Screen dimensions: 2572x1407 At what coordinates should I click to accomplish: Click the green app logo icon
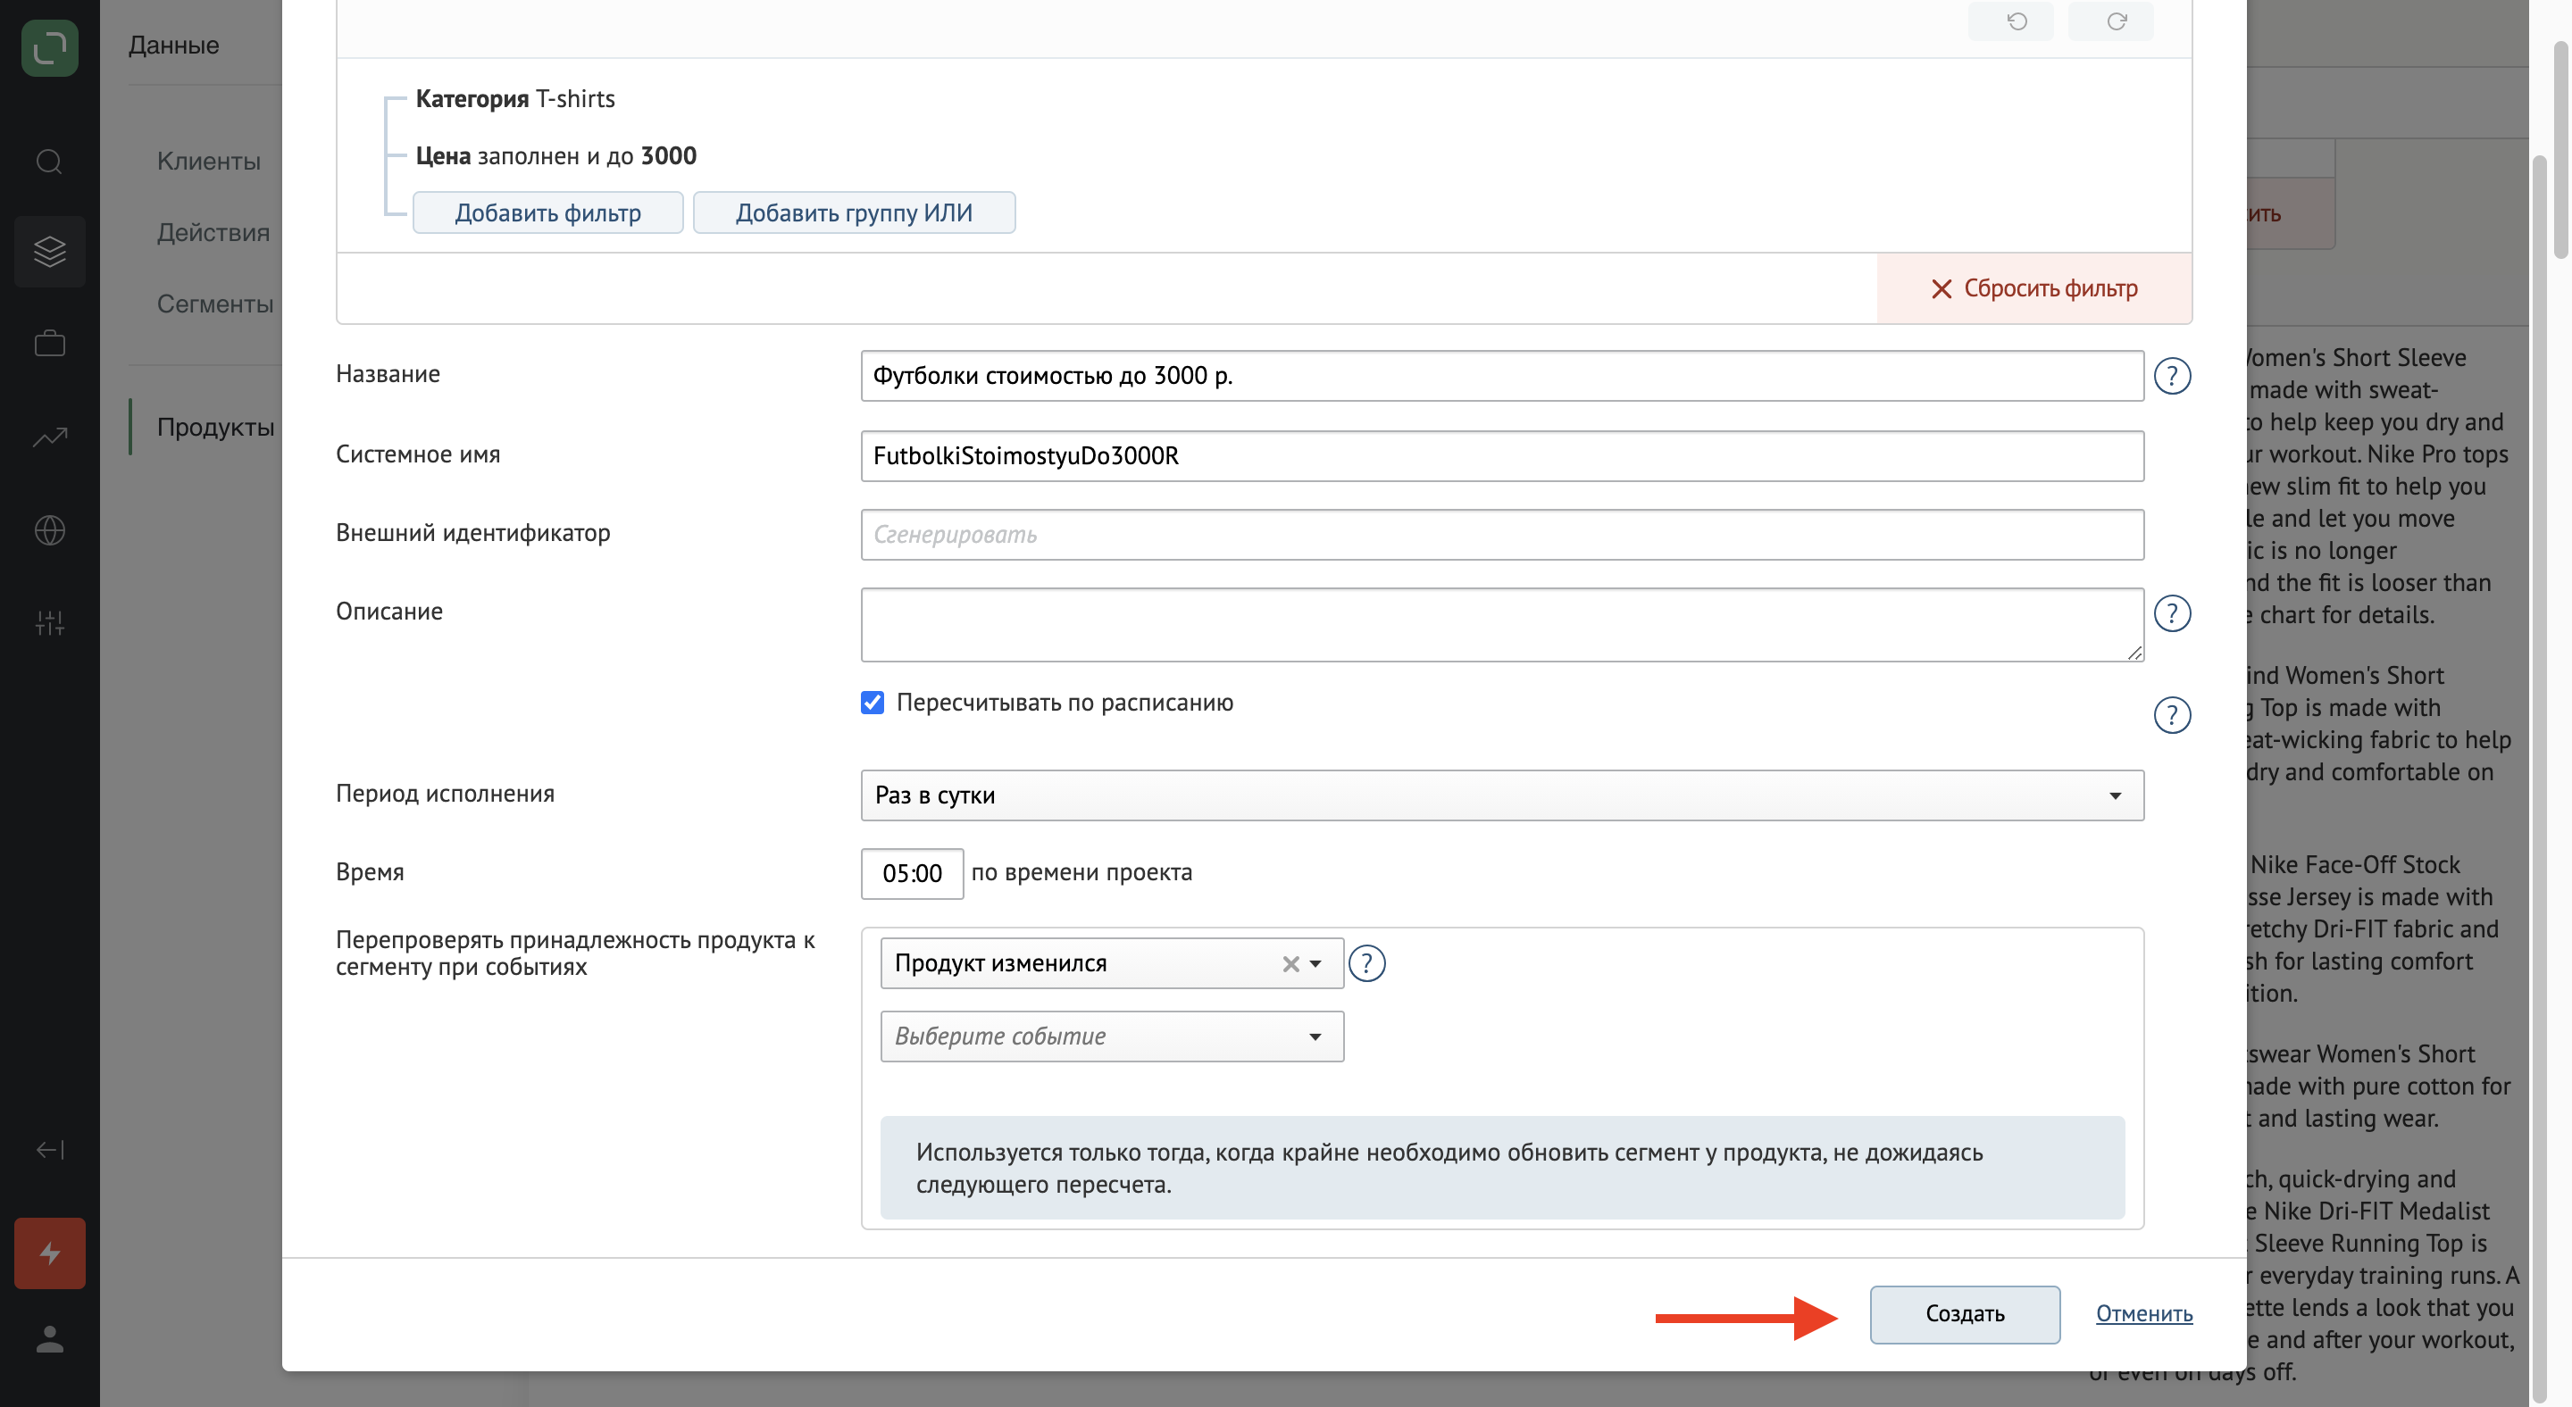coord(49,47)
